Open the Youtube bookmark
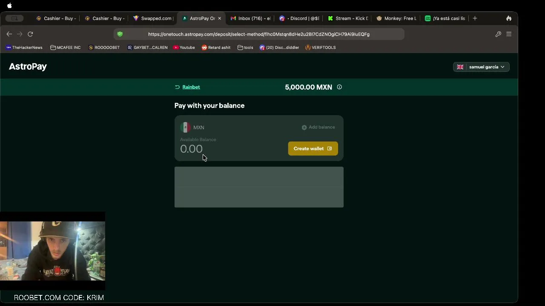The height and width of the screenshot is (306, 545). pyautogui.click(x=184, y=48)
